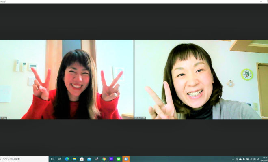This screenshot has width=268, height=162.
Task: Open File Explorer from the taskbar
Action: click(x=74, y=159)
